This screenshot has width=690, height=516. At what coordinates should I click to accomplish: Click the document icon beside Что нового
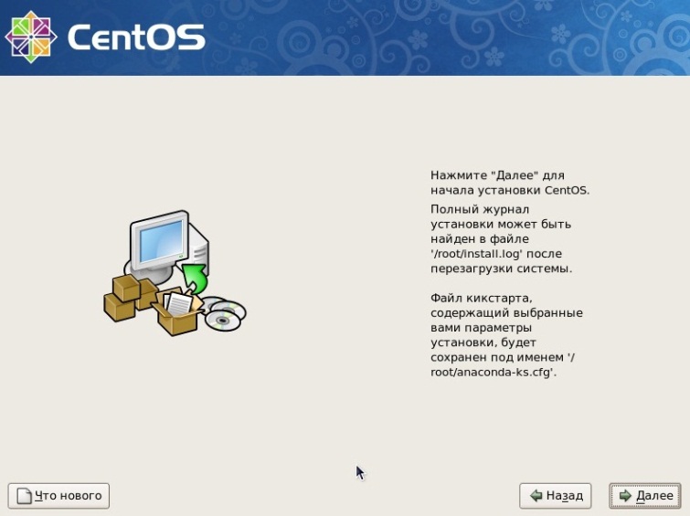point(24,496)
